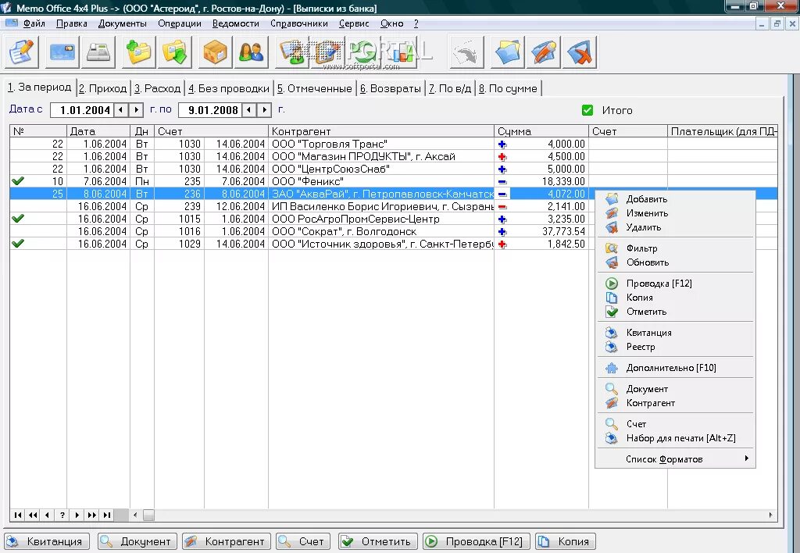The image size is (800, 553).
Task: Increase the start date with right arrow
Action: pos(136,109)
